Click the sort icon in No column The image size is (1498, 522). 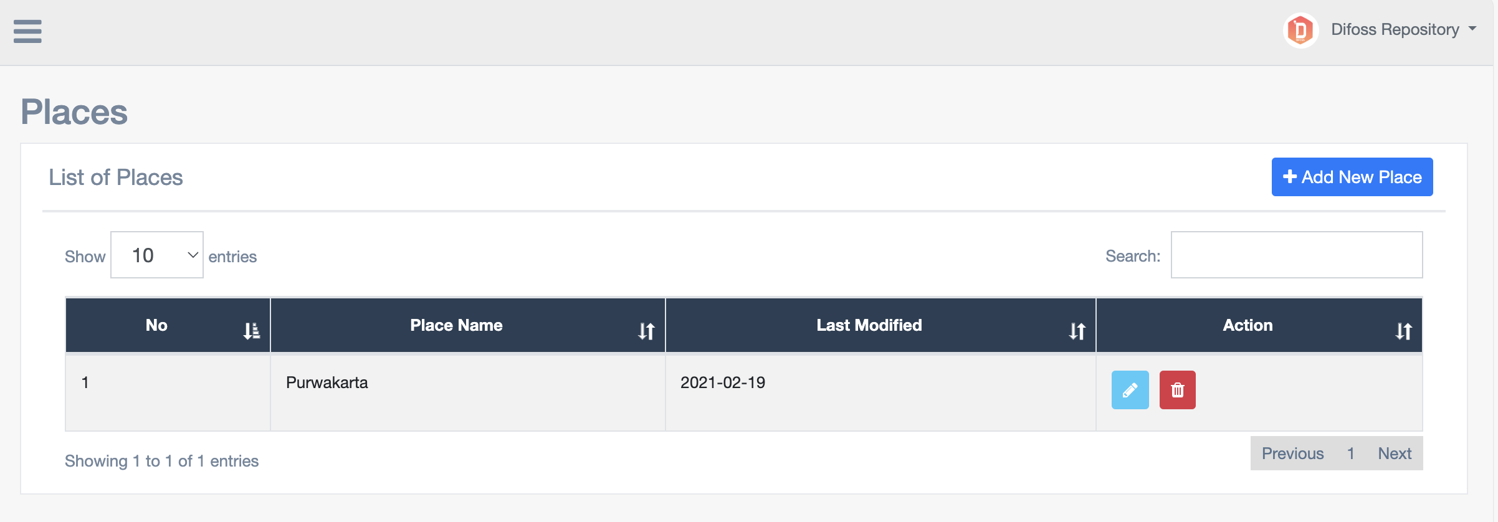point(252,331)
